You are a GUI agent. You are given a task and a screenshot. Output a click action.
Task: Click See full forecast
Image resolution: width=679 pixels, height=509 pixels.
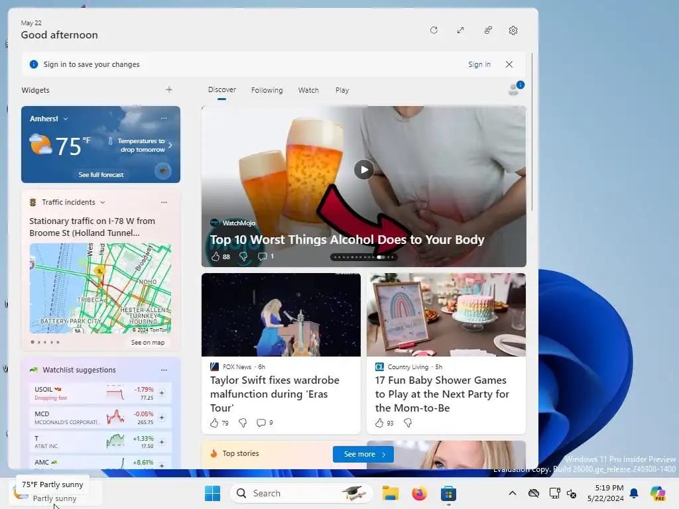(101, 175)
